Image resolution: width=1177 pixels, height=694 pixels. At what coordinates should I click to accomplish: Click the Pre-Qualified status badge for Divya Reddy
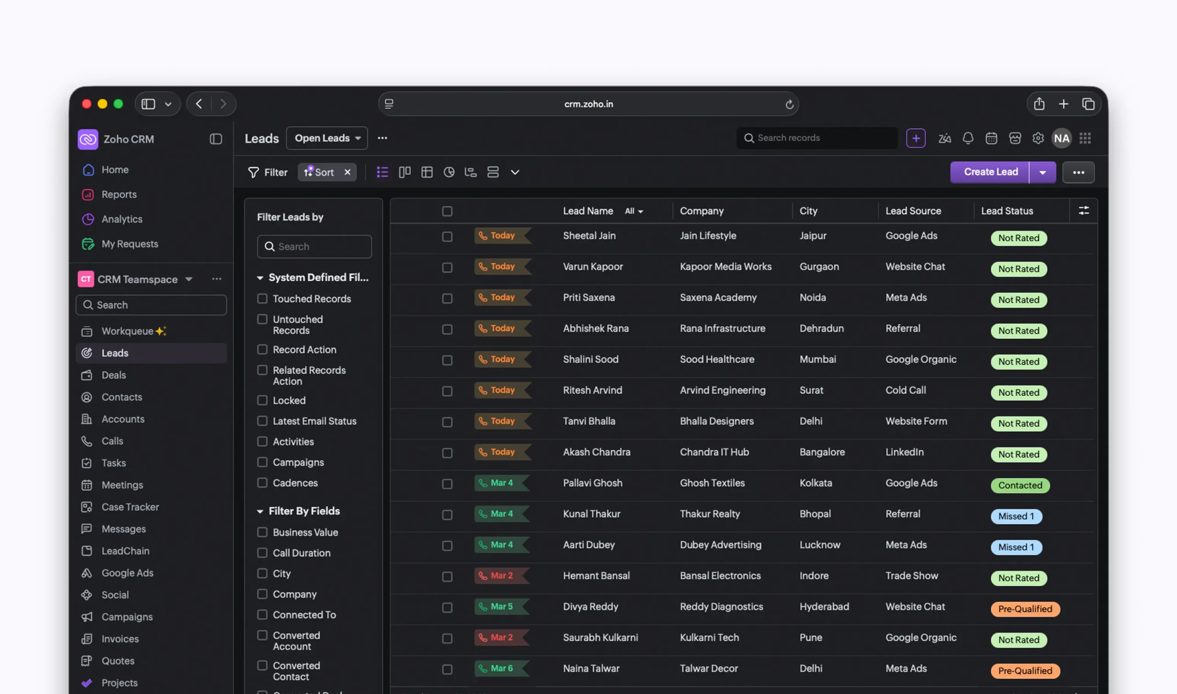point(1024,609)
